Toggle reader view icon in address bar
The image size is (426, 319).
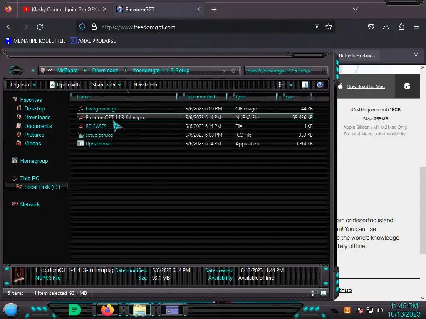(317, 27)
